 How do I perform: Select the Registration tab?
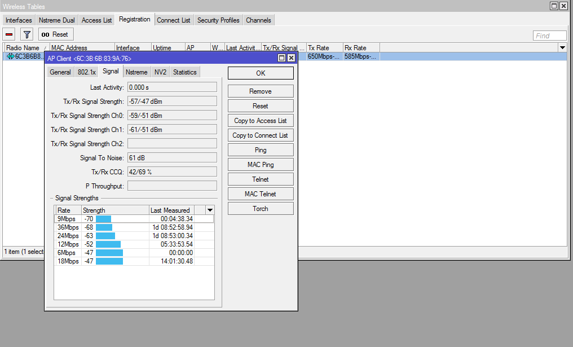pyautogui.click(x=134, y=19)
